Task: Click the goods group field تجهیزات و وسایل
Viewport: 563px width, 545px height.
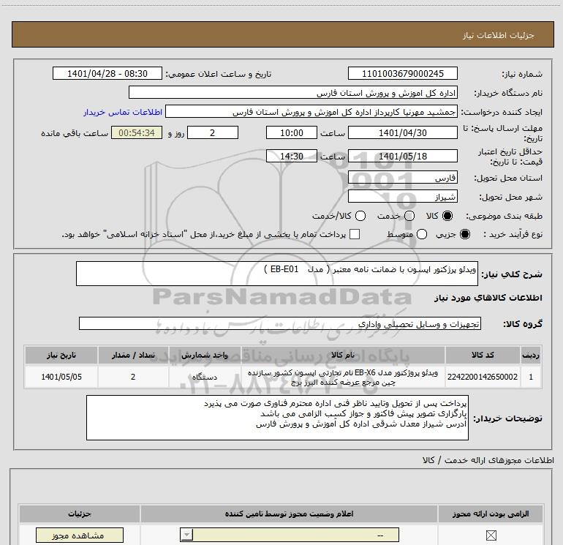Action: point(280,323)
